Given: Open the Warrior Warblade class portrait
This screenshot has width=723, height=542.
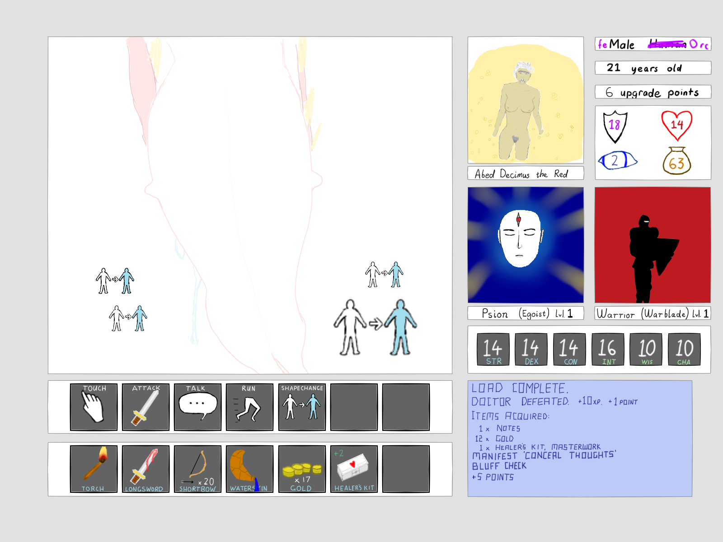Looking at the screenshot, I should [653, 245].
